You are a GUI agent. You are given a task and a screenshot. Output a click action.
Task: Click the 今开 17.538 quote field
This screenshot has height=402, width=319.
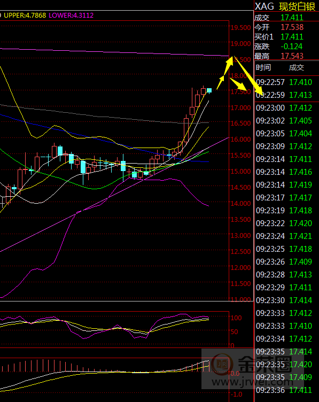click(279, 27)
